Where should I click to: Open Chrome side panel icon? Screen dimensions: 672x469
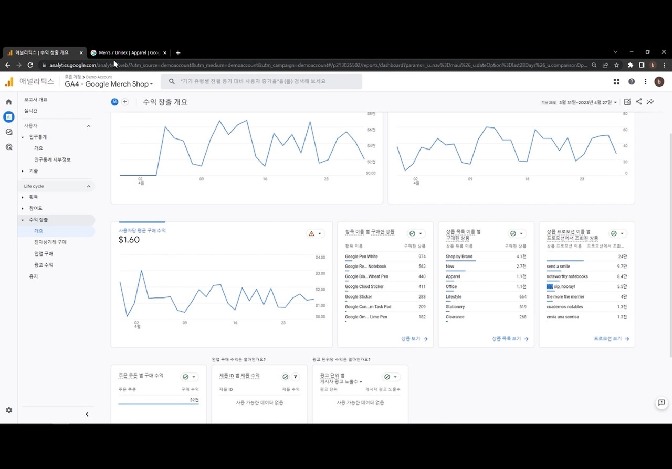[642, 65]
